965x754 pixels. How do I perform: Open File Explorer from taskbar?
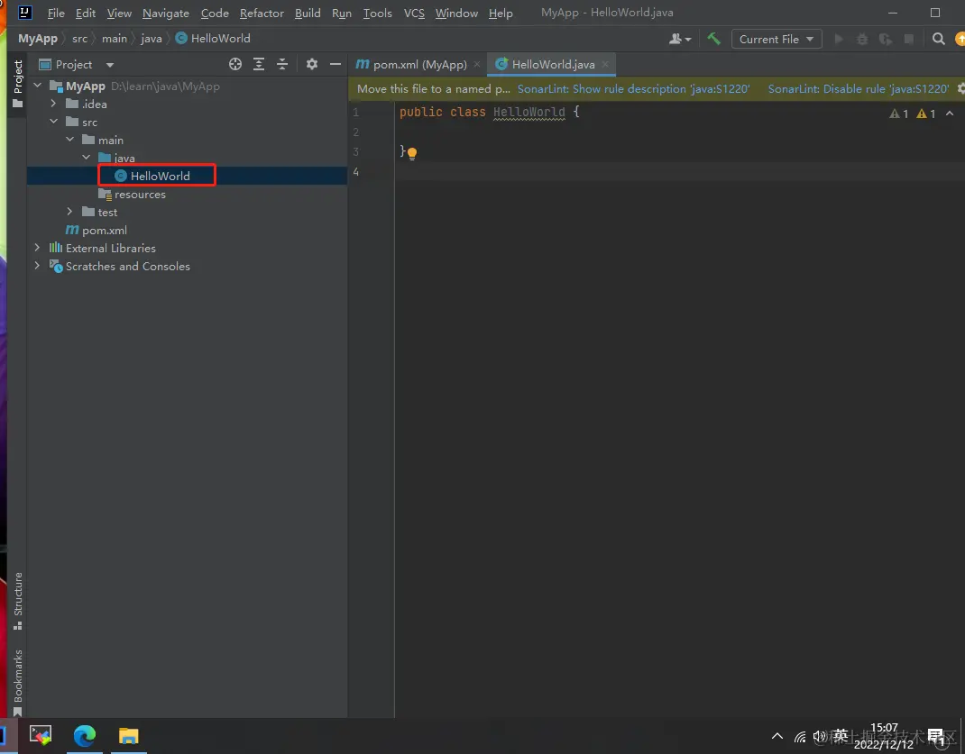pyautogui.click(x=129, y=736)
